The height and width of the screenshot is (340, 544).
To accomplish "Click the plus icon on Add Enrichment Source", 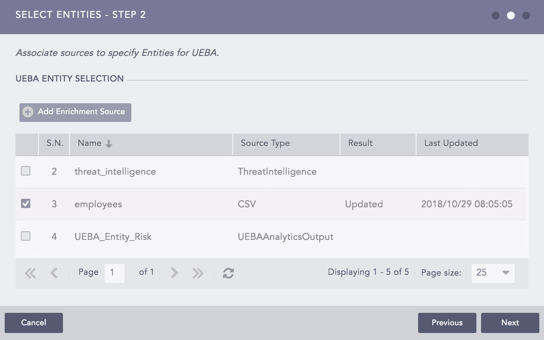I will 27,112.
